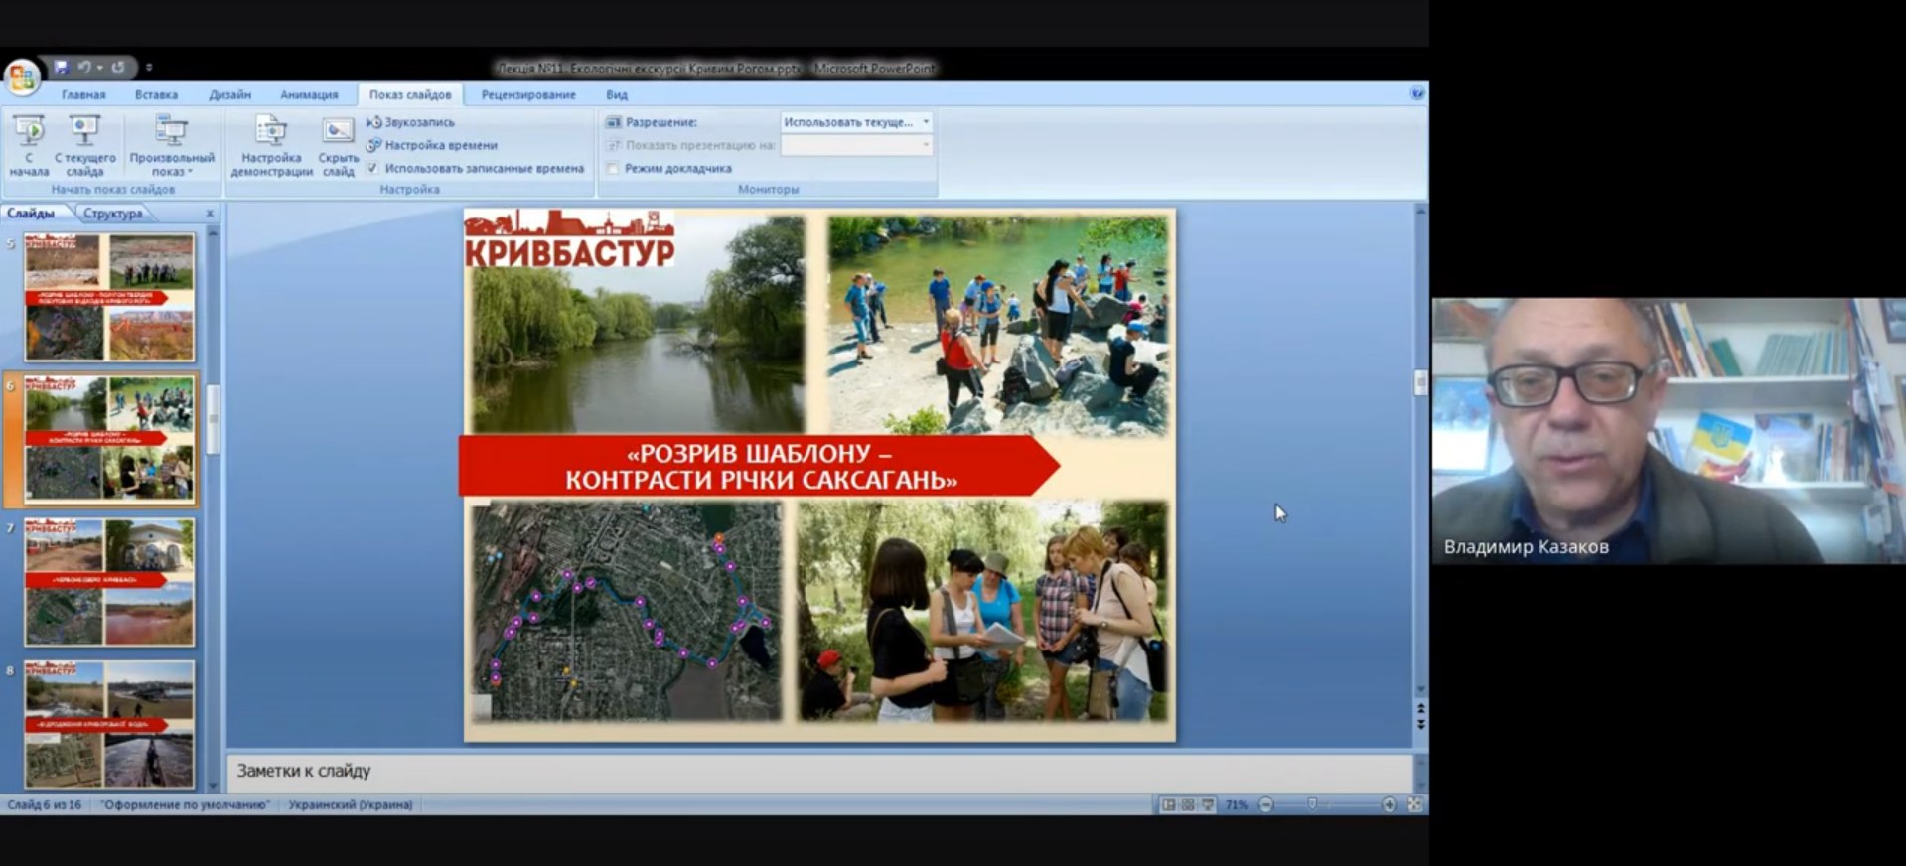Open the 'Вид' ribbon tab
This screenshot has width=1906, height=866.
[617, 94]
